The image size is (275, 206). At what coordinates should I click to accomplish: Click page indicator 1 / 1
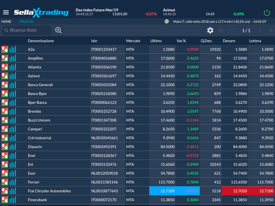click(x=246, y=31)
